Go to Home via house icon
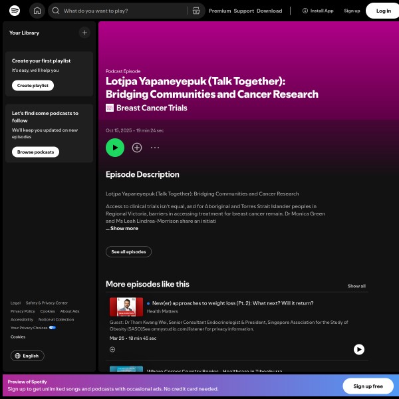Image resolution: width=399 pixels, height=399 pixels. [x=37, y=11]
